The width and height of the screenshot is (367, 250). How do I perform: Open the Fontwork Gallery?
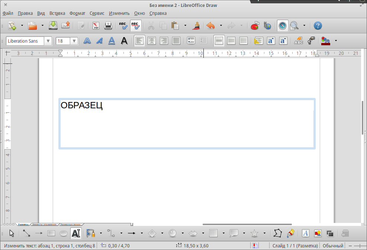(305, 233)
